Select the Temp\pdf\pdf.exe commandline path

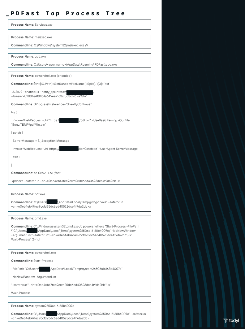click(x=67, y=204)
